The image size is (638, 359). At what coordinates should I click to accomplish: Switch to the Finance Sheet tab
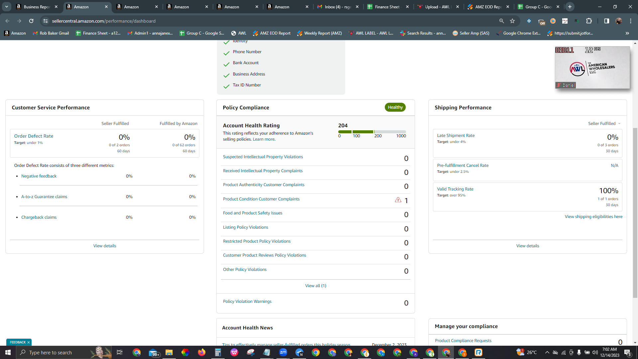388,7
